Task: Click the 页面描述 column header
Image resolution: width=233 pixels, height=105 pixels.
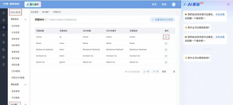Action: [x=133, y=31]
